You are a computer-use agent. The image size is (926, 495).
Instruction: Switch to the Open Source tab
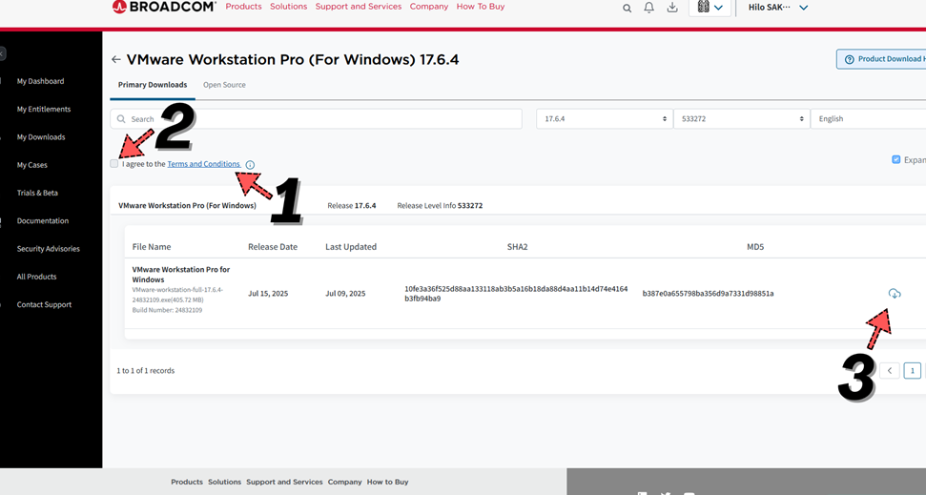click(224, 85)
